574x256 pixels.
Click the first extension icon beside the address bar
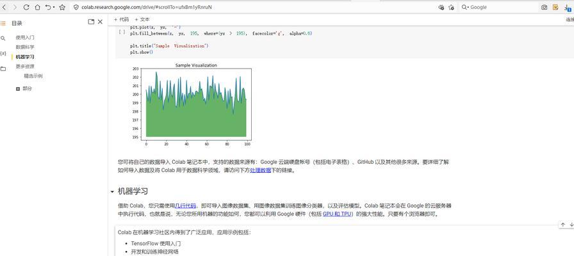point(441,7)
